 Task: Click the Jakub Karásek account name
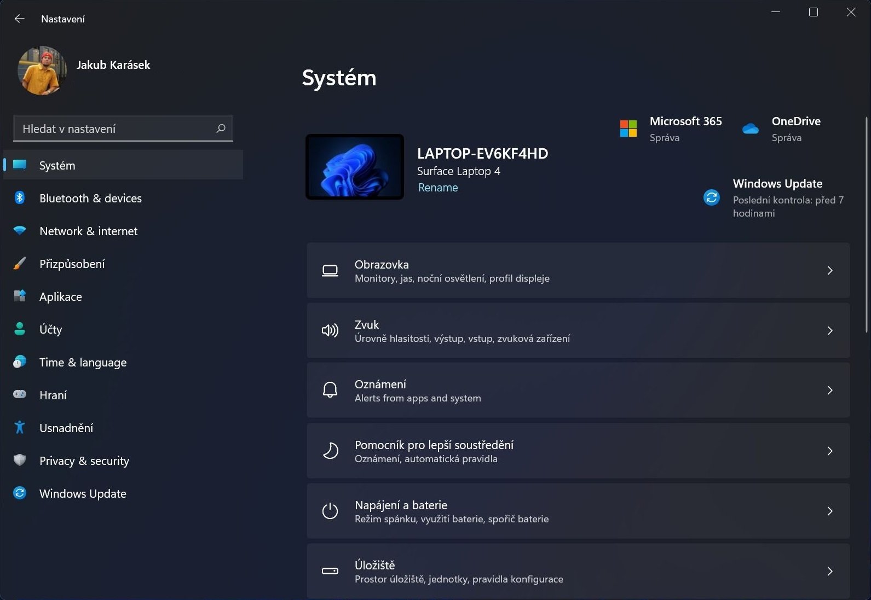click(113, 65)
